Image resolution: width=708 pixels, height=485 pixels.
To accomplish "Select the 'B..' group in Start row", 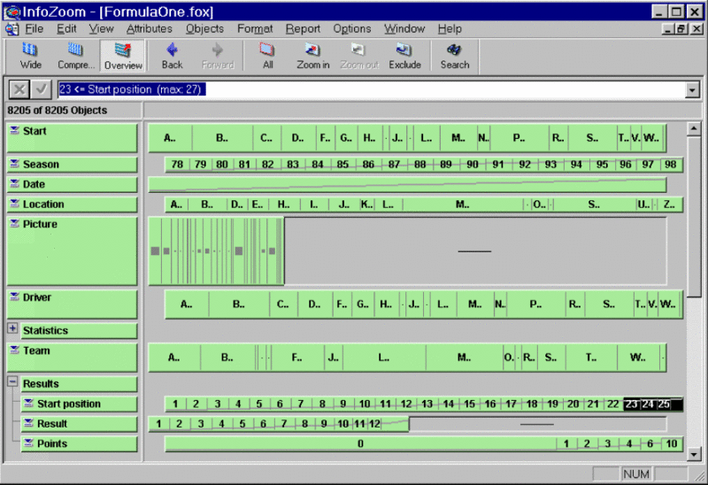I will click(222, 138).
